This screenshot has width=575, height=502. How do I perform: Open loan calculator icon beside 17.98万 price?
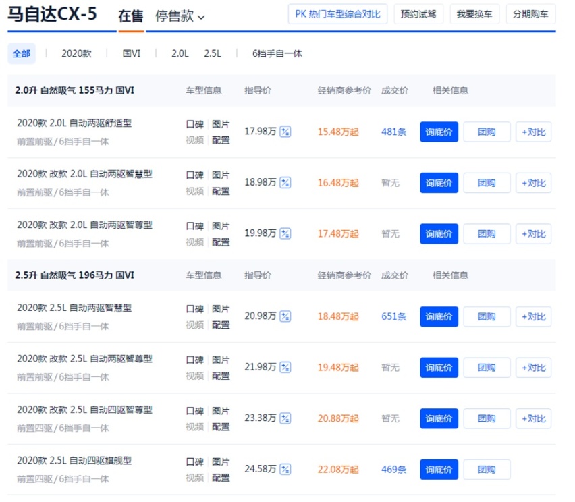(285, 132)
